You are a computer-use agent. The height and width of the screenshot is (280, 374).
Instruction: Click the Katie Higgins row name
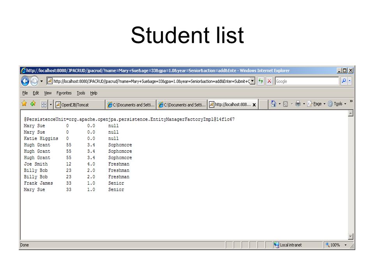41,138
